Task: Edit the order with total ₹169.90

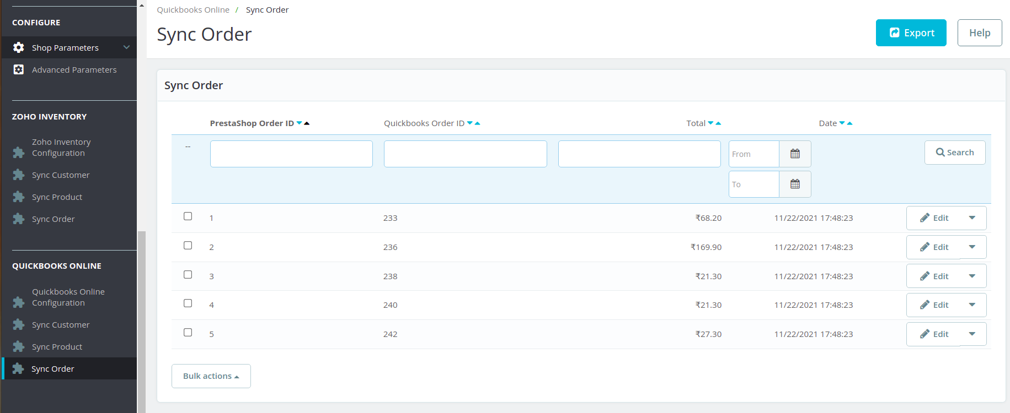Action: click(934, 247)
